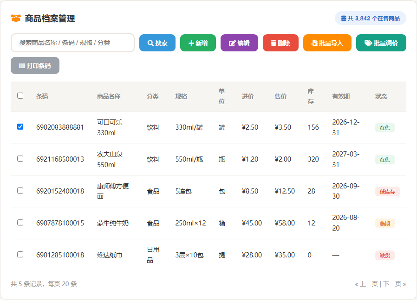This screenshot has width=417, height=300.
Task: Click the 日用品 category cell
Action: pyautogui.click(x=153, y=255)
